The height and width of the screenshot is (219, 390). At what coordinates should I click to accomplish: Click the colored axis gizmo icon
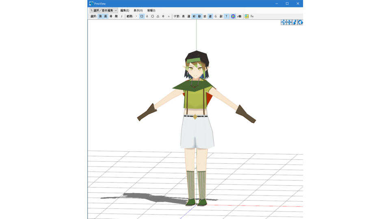pyautogui.click(x=233, y=17)
